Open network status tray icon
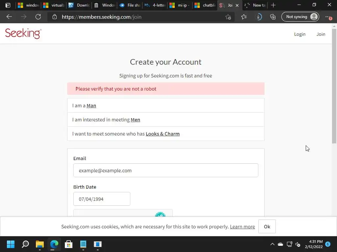Viewport: 337px width, 252px height. click(289, 244)
